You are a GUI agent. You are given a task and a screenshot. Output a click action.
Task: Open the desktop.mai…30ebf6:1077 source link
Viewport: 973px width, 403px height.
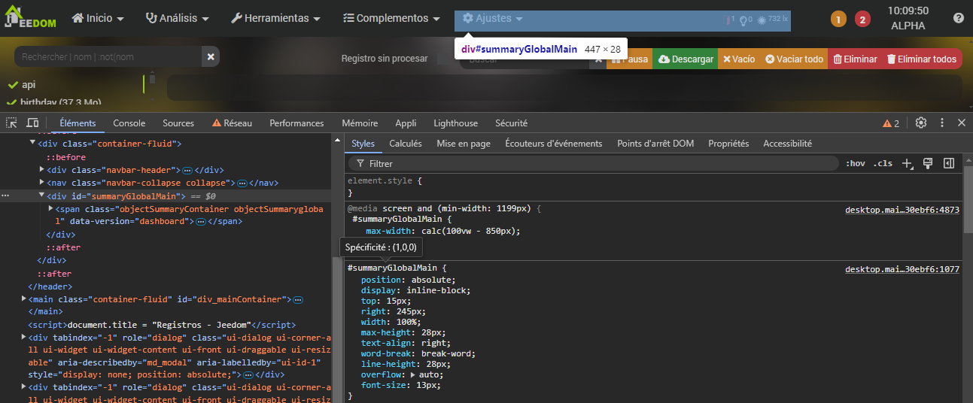[x=902, y=269]
